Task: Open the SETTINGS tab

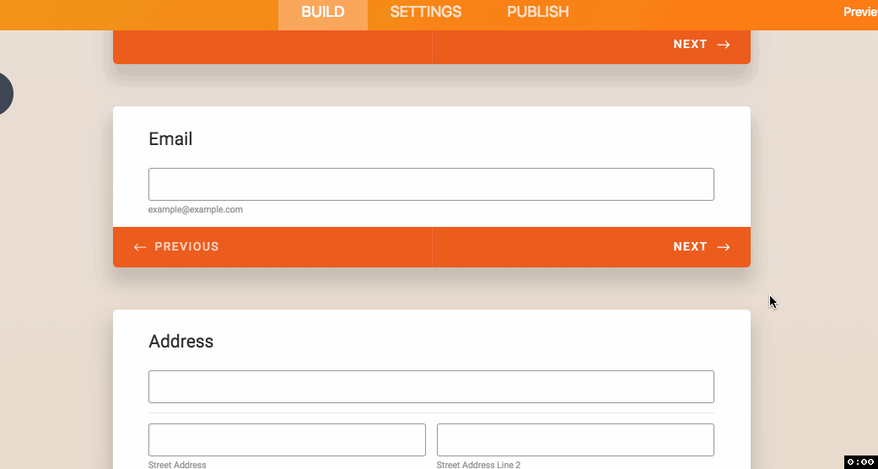Action: coord(425,12)
